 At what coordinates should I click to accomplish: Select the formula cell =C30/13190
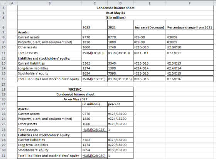click(x=120, y=150)
